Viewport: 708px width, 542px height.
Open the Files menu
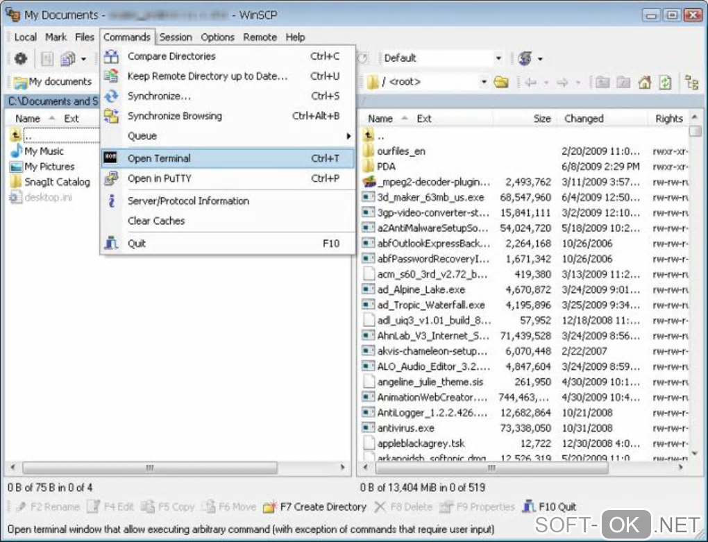pyautogui.click(x=85, y=37)
